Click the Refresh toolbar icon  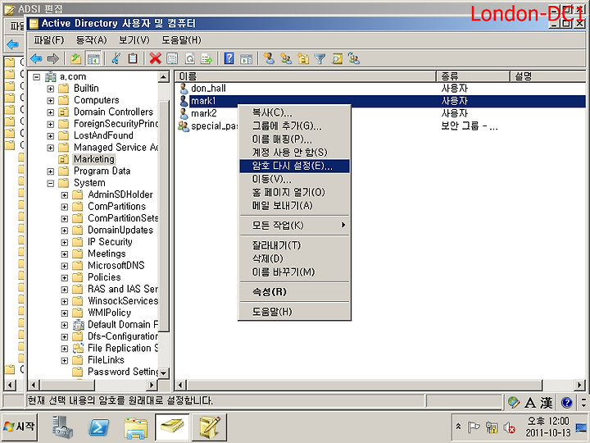(190, 58)
